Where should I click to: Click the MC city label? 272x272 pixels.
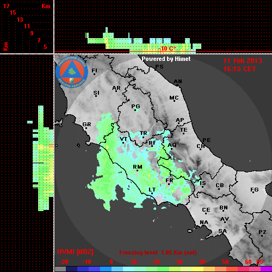tap(174, 98)
